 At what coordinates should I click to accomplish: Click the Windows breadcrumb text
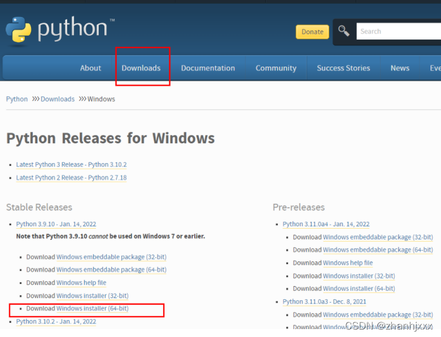101,99
